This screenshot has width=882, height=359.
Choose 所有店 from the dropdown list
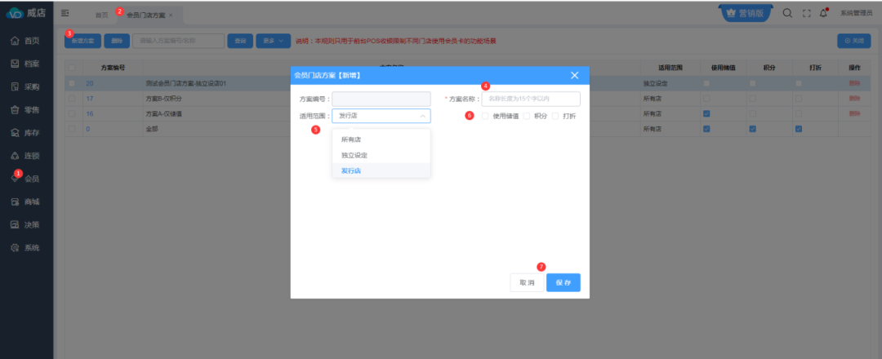pyautogui.click(x=351, y=140)
